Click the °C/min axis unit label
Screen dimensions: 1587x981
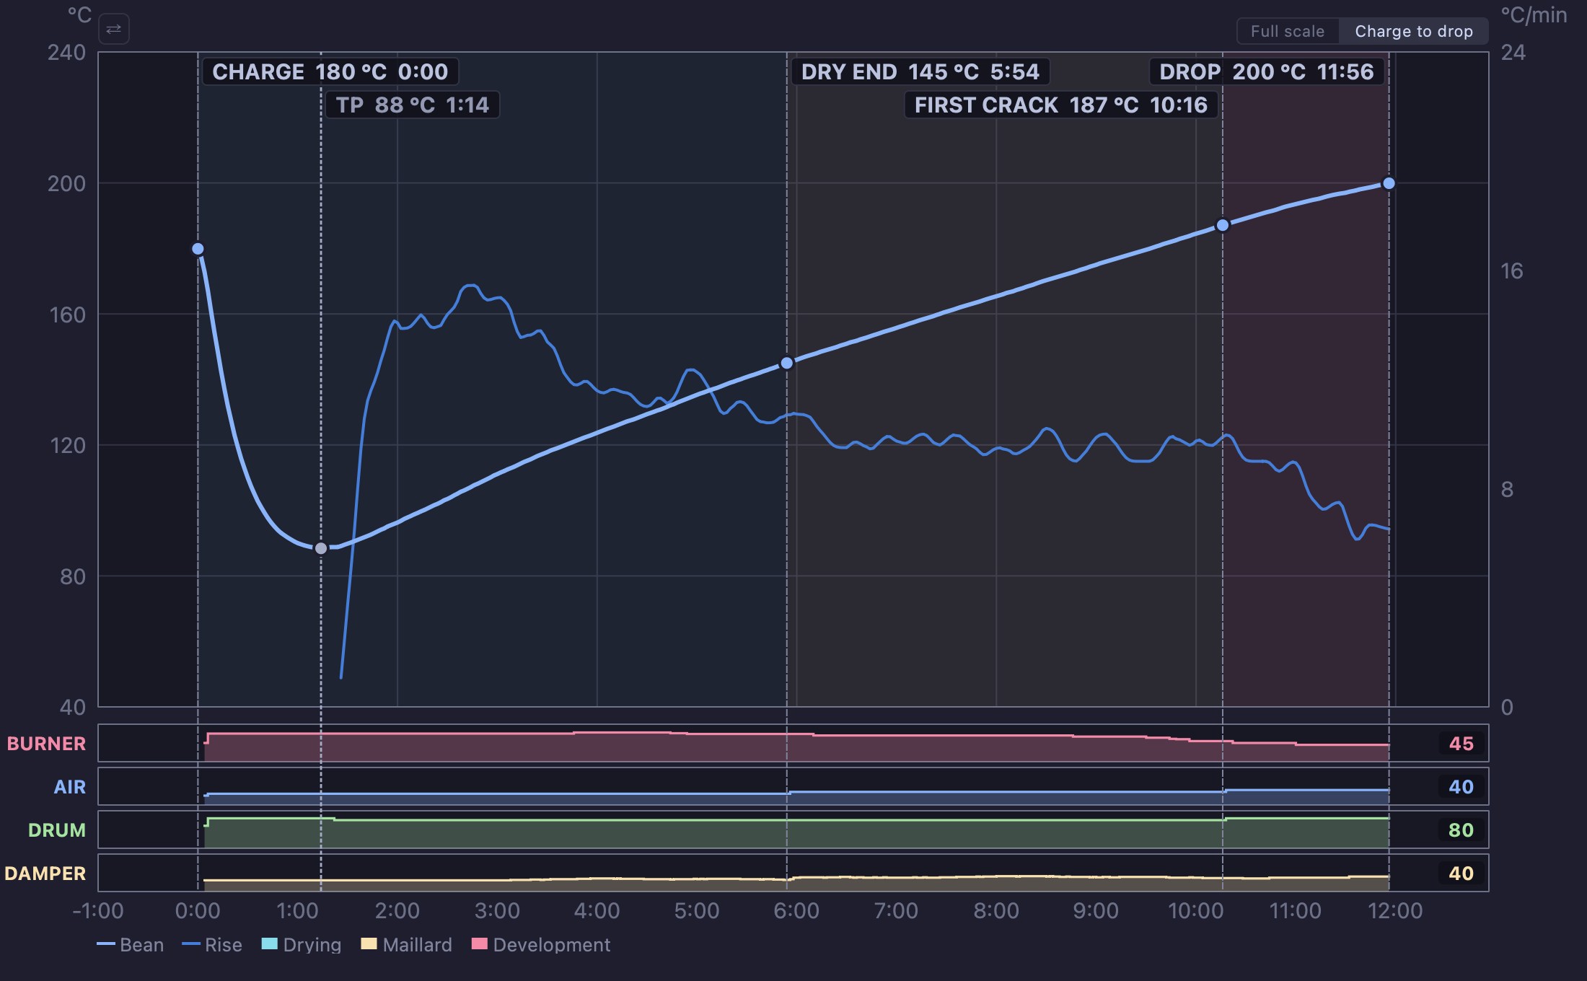(1534, 15)
